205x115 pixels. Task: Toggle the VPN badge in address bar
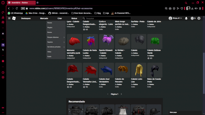point(23,8)
